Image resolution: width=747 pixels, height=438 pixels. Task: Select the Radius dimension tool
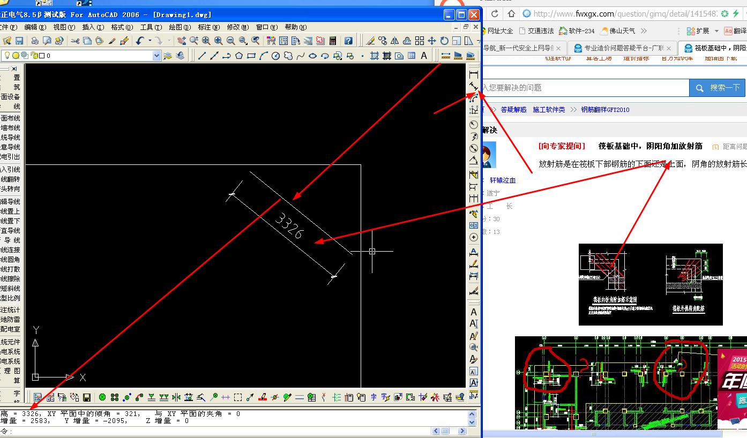(474, 124)
